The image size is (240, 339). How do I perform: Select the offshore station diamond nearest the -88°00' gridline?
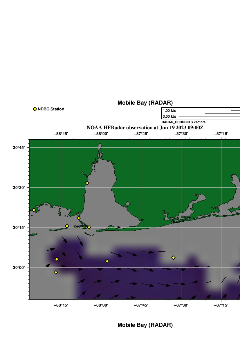107,261
